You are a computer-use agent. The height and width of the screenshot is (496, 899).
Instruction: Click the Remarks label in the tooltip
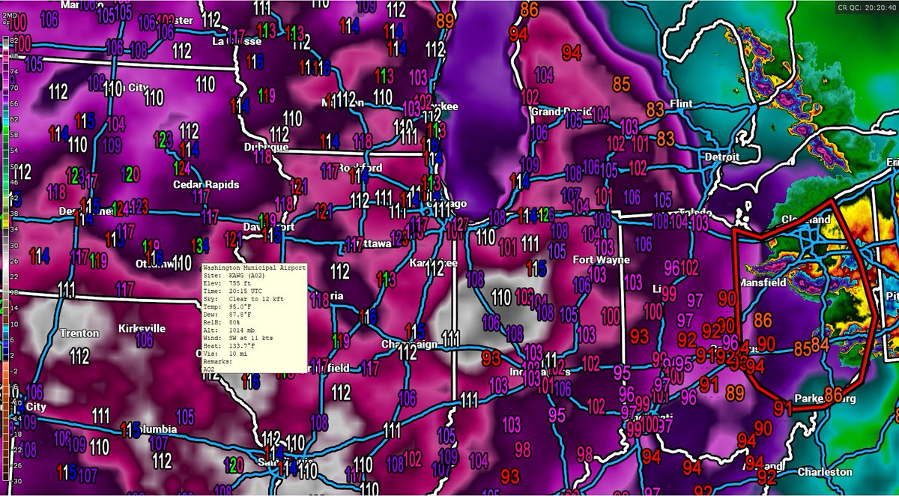pyautogui.click(x=217, y=362)
